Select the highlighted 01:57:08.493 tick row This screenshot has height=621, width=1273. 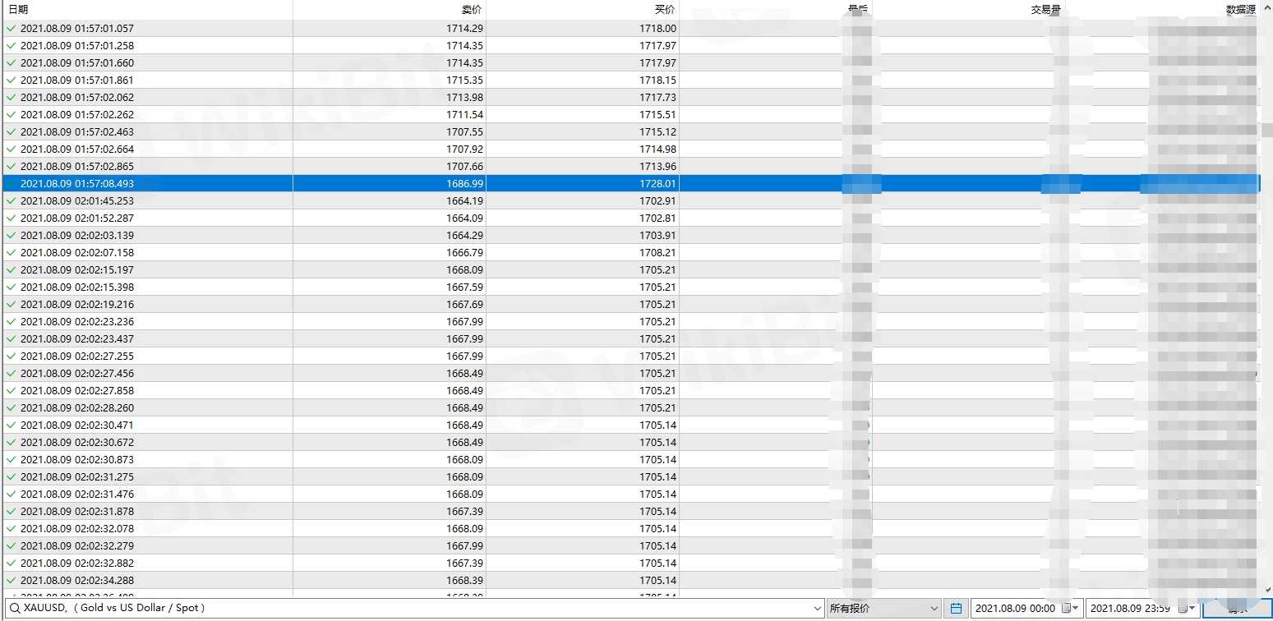329,184
